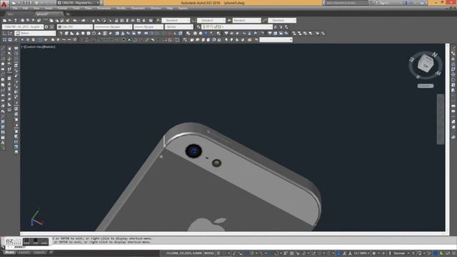
Task: Open the Format menu
Action: [x=62, y=9]
